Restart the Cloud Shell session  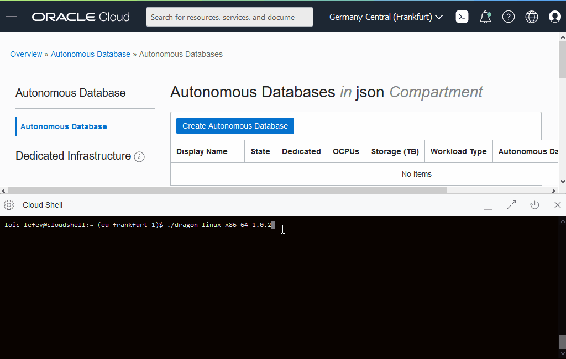pos(534,205)
